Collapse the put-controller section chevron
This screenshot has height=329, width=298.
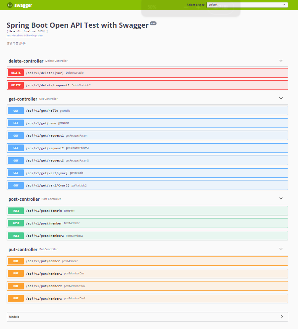pos(281,249)
